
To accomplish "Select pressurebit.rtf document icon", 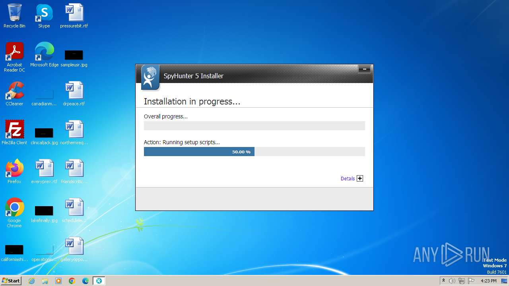I will (x=74, y=16).
